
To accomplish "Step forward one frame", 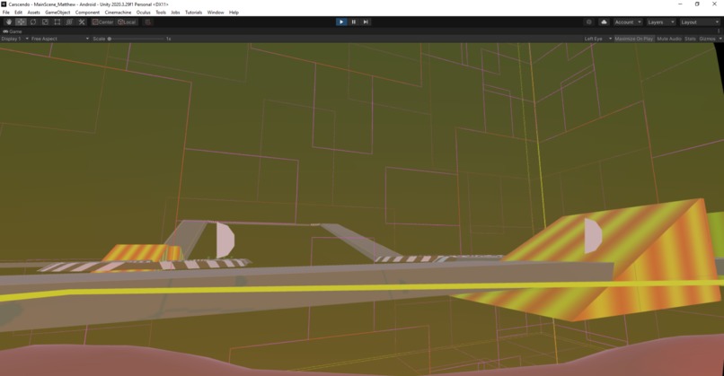I will tap(366, 22).
